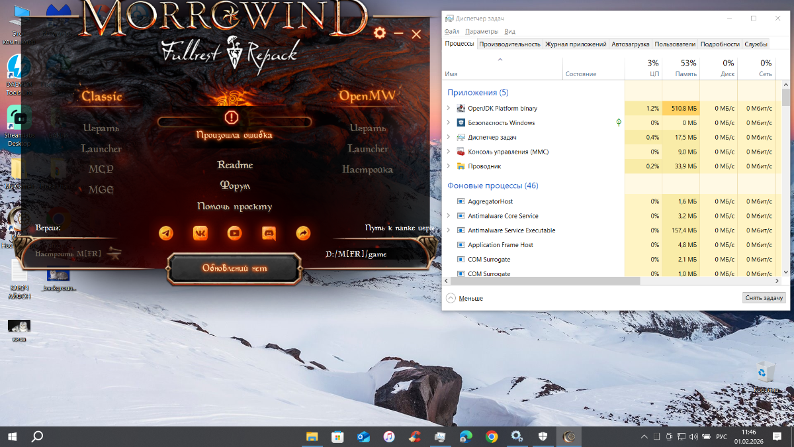Screen dimensions: 794x447
Task: Open the YouTube channel icon
Action: pos(234,233)
